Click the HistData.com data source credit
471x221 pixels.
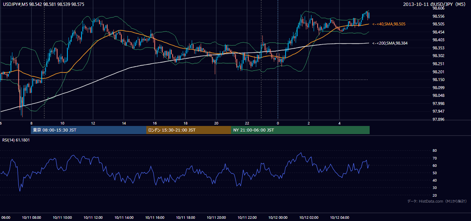[437, 201]
